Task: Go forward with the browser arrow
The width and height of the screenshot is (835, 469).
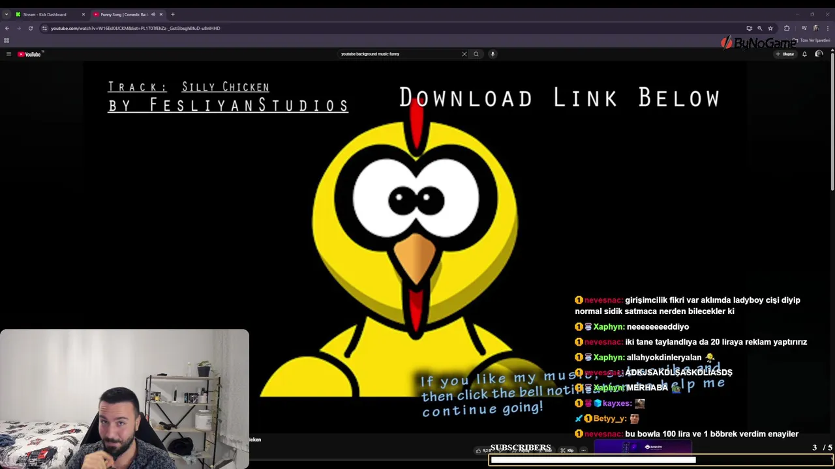Action: 18,28
